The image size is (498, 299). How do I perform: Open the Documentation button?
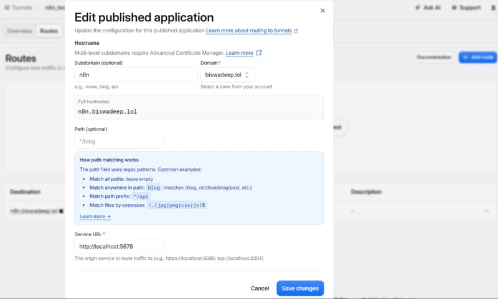434,57
